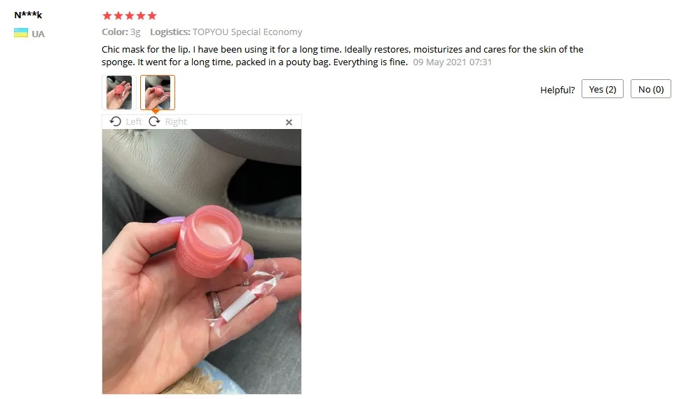Select the second highlighted review thumbnail
The height and width of the screenshot is (399, 686).
point(158,93)
